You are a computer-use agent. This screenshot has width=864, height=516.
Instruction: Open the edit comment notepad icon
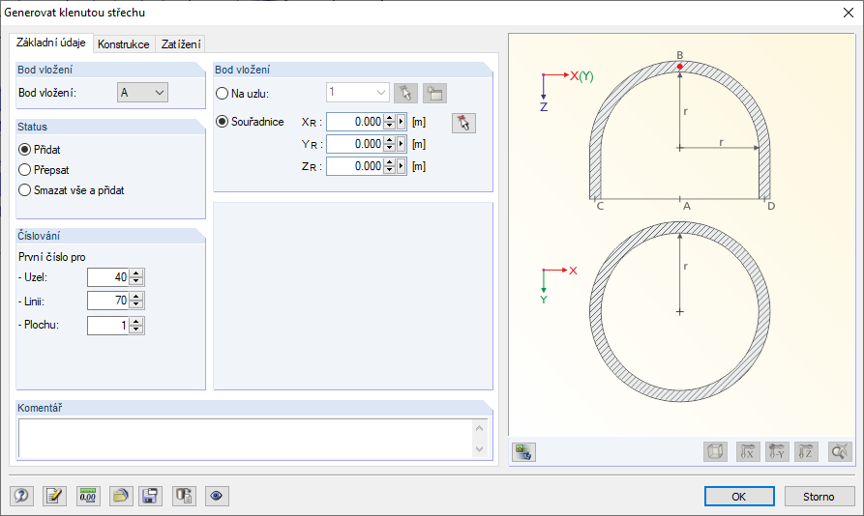coord(54,496)
